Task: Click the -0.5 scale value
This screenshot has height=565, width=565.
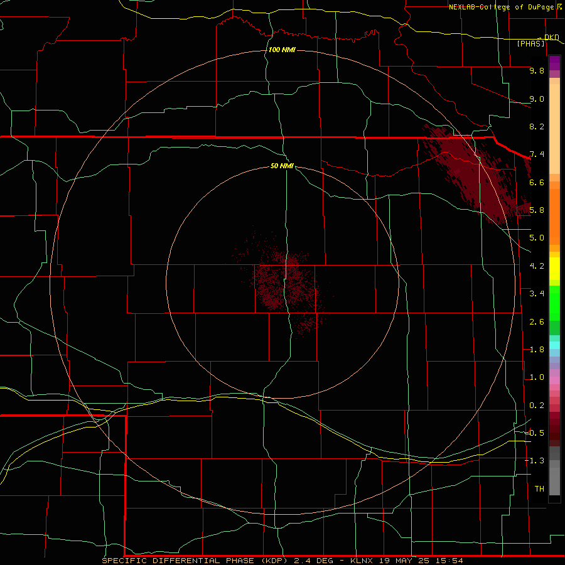Action: click(535, 433)
